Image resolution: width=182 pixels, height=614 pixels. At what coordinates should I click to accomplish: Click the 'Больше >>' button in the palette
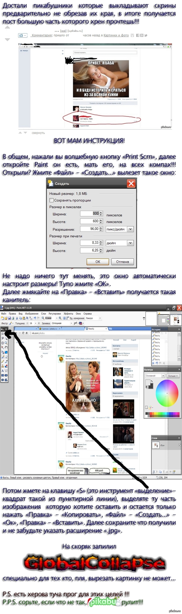tap(173, 376)
